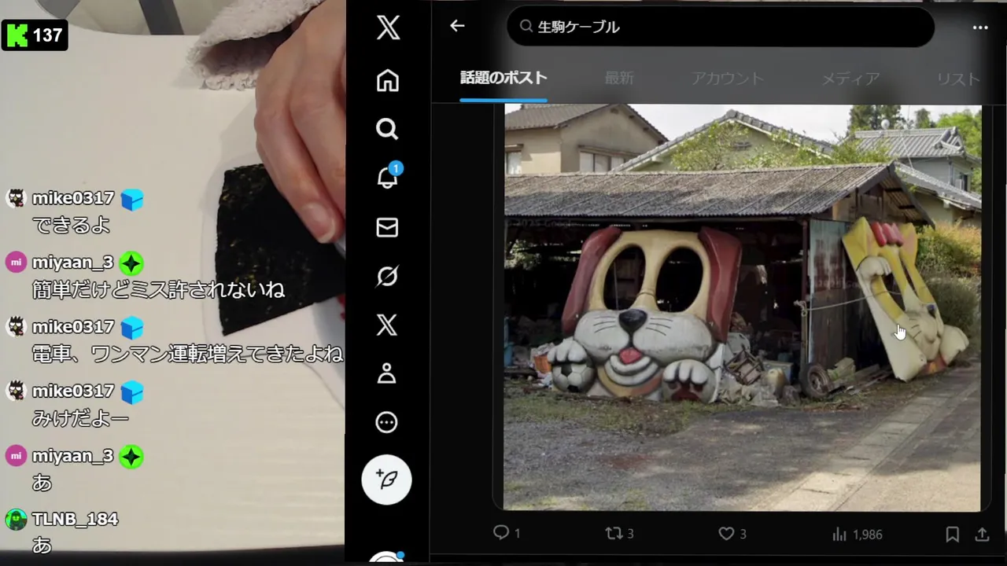This screenshot has height=566, width=1007.
Task: Open the Grok icon in the sidebar
Action: [x=387, y=276]
